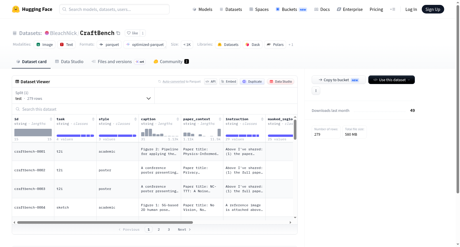This screenshot has height=247, width=460.
Task: Filter by the Image modality tag
Action: click(45, 44)
